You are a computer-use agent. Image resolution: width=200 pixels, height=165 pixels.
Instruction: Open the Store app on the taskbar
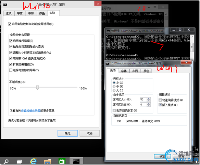[62, 161]
